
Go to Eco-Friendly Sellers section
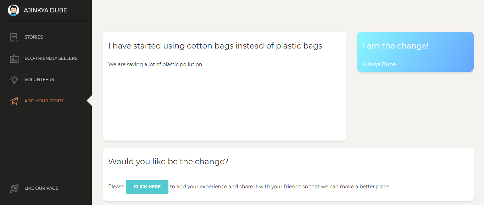click(51, 58)
